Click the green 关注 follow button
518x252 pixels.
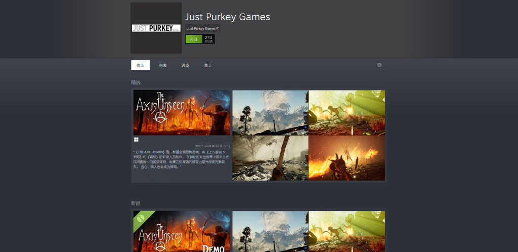[x=194, y=39]
